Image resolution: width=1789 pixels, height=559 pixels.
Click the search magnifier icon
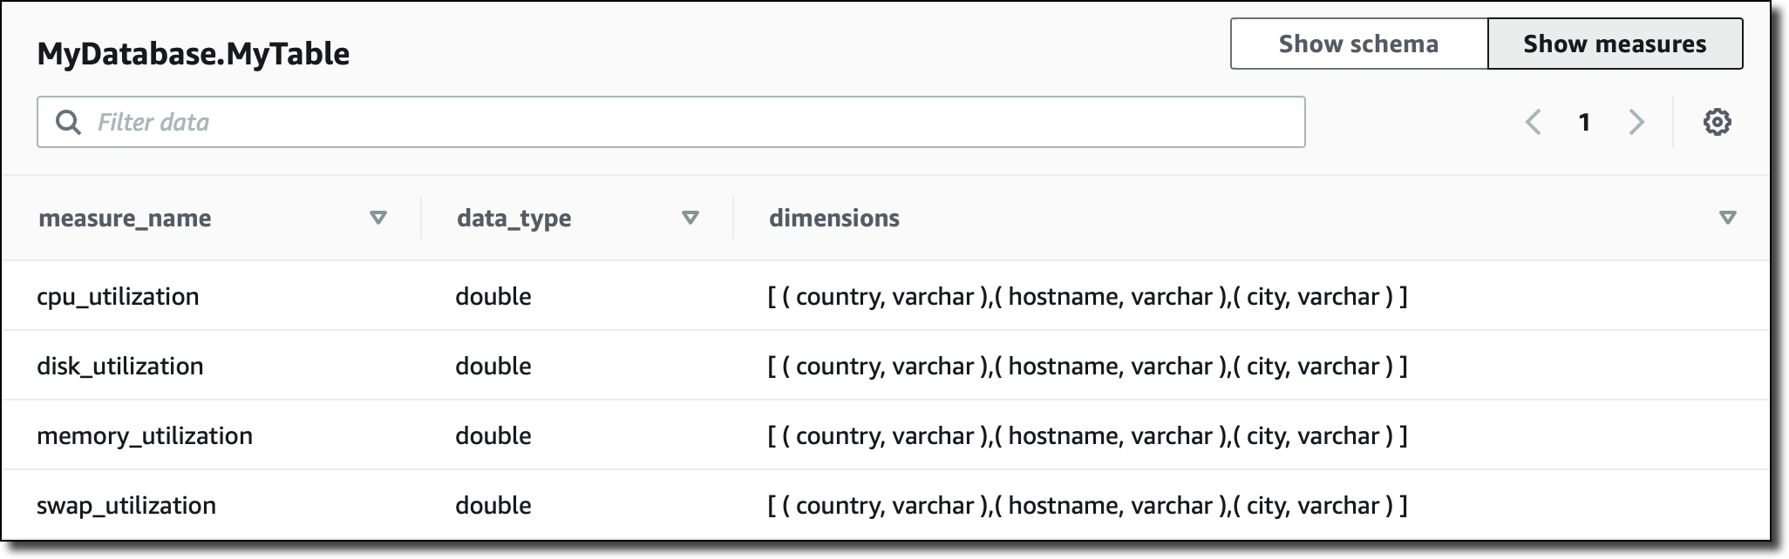[x=68, y=122]
